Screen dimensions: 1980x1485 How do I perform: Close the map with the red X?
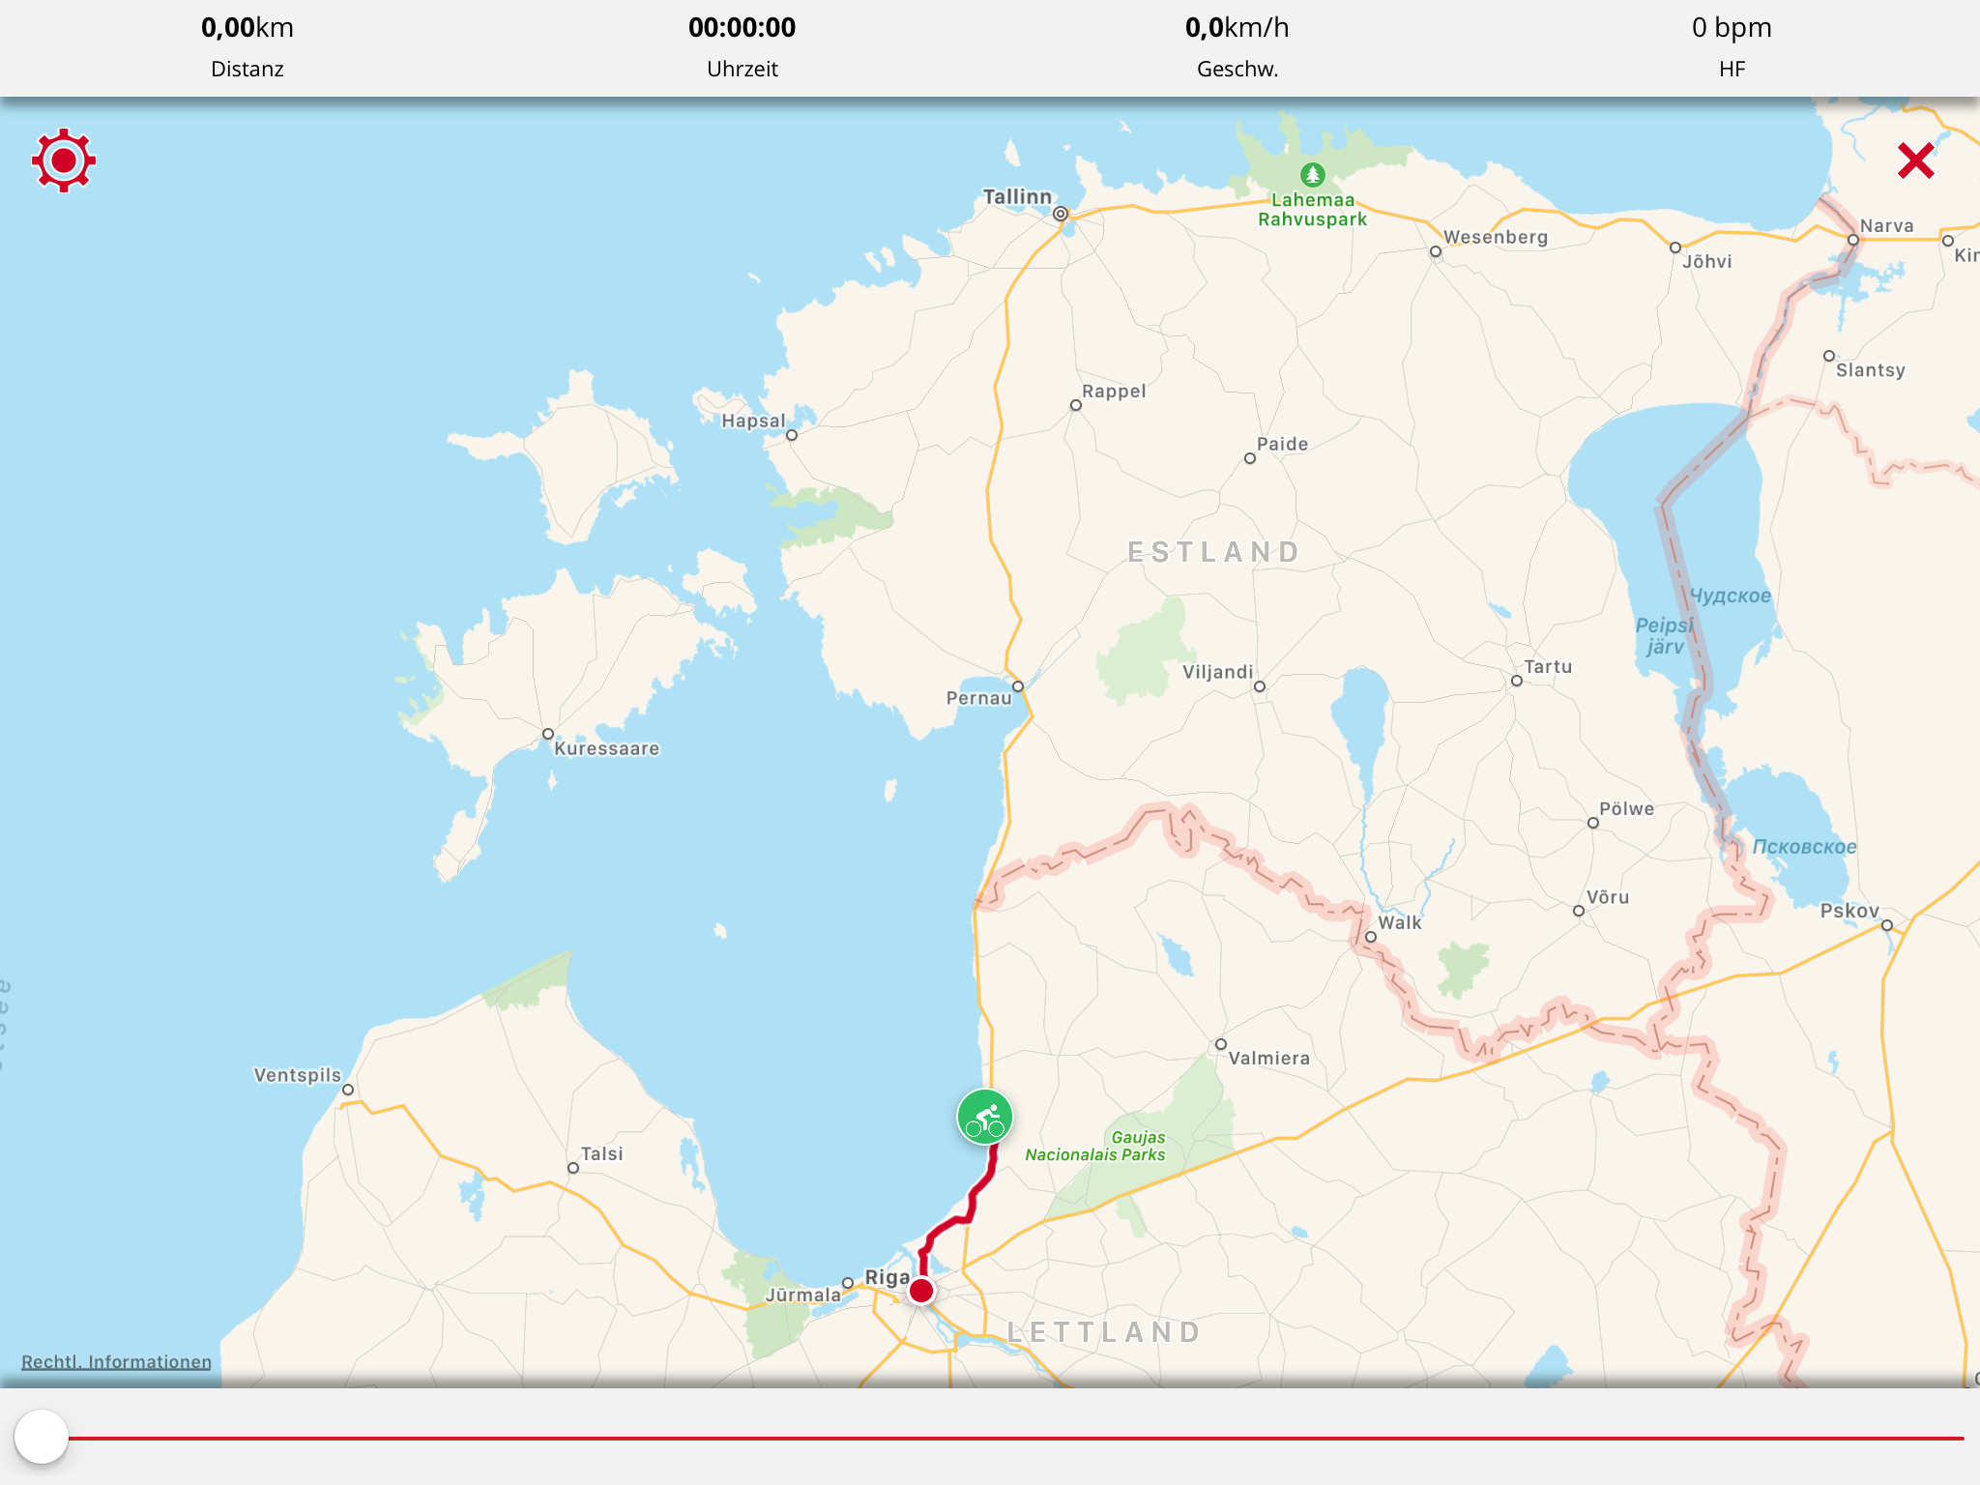1915,160
